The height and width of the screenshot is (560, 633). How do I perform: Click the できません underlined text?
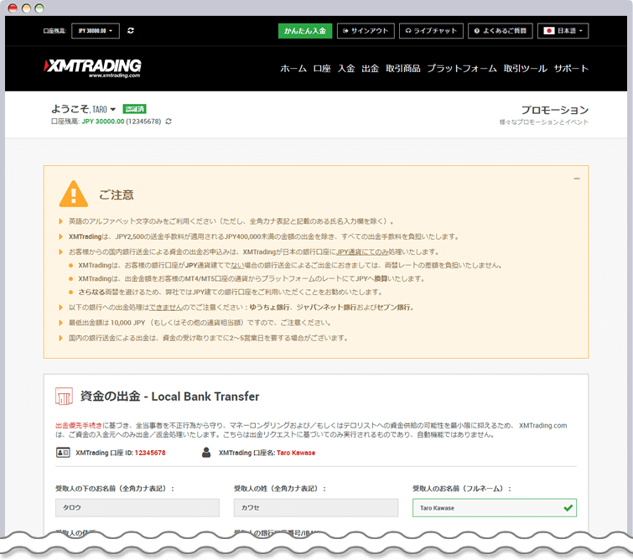(165, 308)
